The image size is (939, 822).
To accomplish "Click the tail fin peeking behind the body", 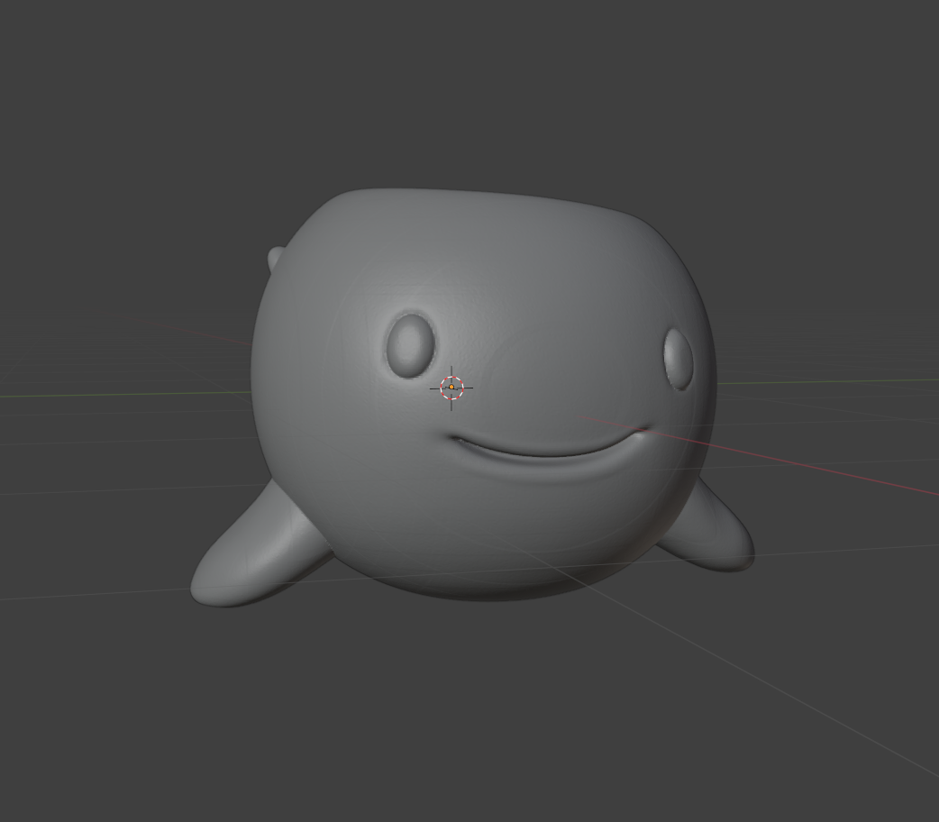I will click(x=273, y=260).
